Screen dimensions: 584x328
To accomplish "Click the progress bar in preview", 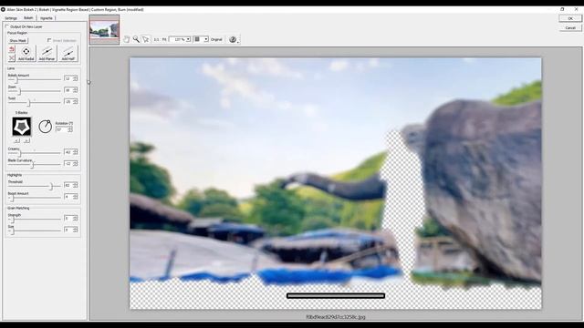I will pyautogui.click(x=336, y=295).
